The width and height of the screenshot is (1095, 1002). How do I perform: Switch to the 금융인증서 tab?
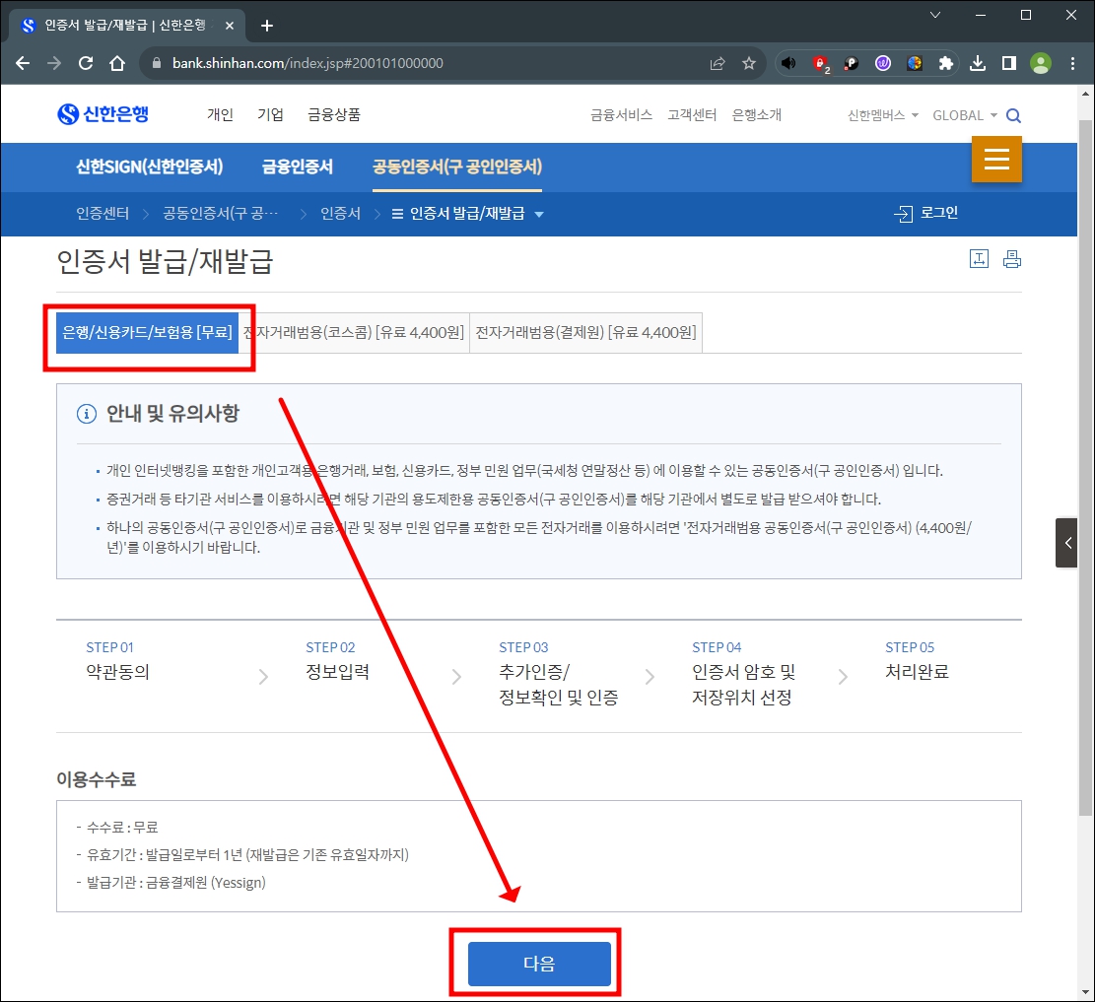coord(298,167)
